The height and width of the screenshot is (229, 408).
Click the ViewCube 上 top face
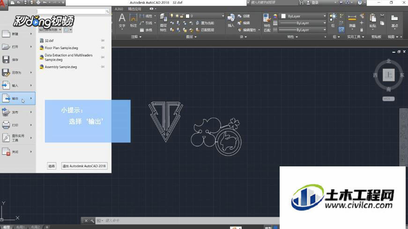(389, 75)
